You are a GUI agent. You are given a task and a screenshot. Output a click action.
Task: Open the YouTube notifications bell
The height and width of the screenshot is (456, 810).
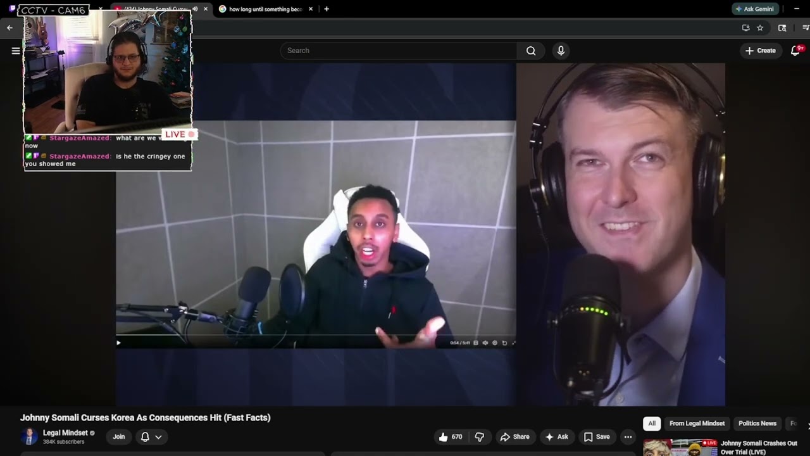click(795, 51)
